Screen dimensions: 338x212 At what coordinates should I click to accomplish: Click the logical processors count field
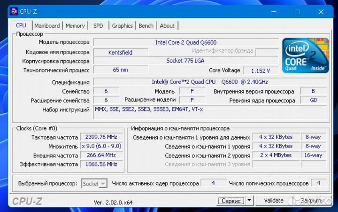tap(319, 183)
